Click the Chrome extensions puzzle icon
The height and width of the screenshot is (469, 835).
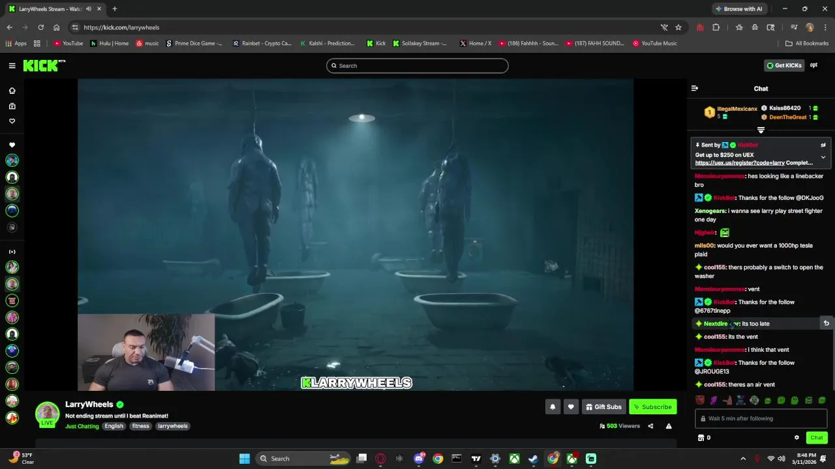(x=716, y=27)
